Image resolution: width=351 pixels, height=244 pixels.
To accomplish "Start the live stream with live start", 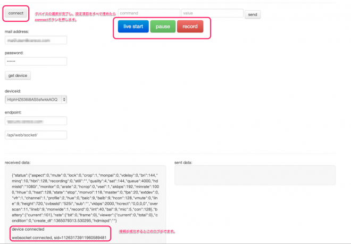I will pyautogui.click(x=133, y=27).
